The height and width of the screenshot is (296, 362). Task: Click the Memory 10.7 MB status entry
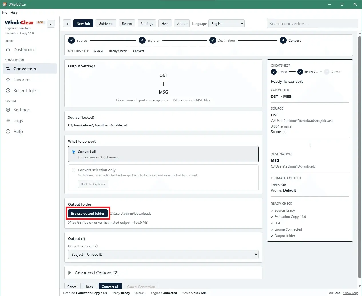pyautogui.click(x=194, y=293)
